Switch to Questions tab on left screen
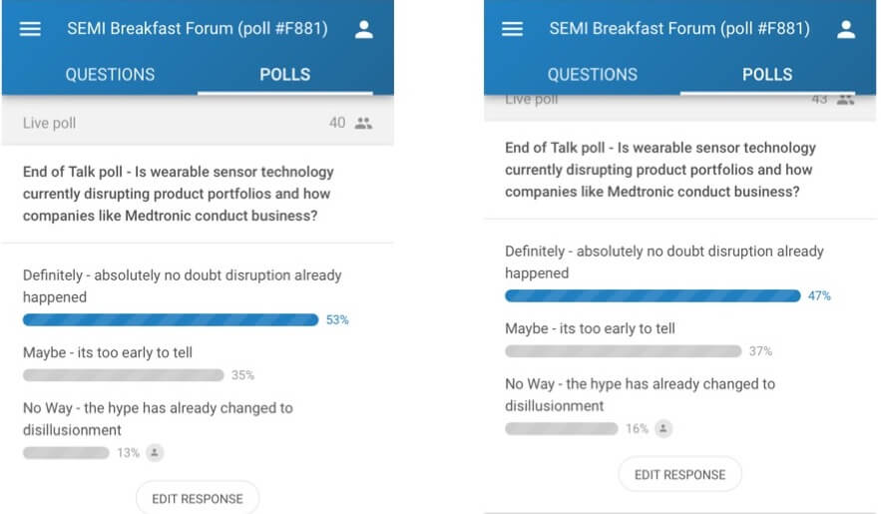 (x=110, y=74)
